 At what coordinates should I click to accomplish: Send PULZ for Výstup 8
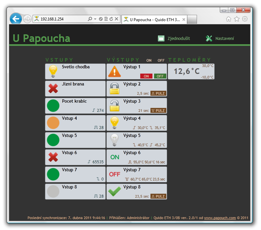pyautogui.click(x=158, y=196)
